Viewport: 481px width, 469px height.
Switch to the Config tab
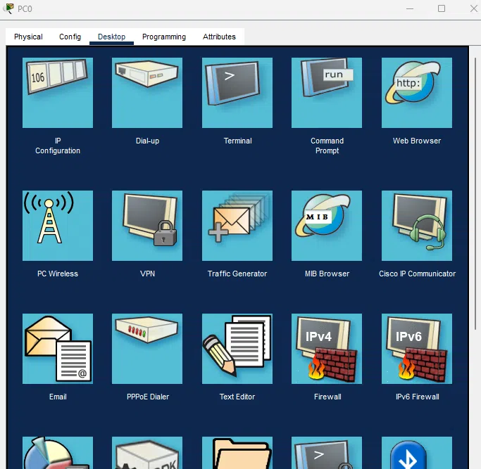70,37
